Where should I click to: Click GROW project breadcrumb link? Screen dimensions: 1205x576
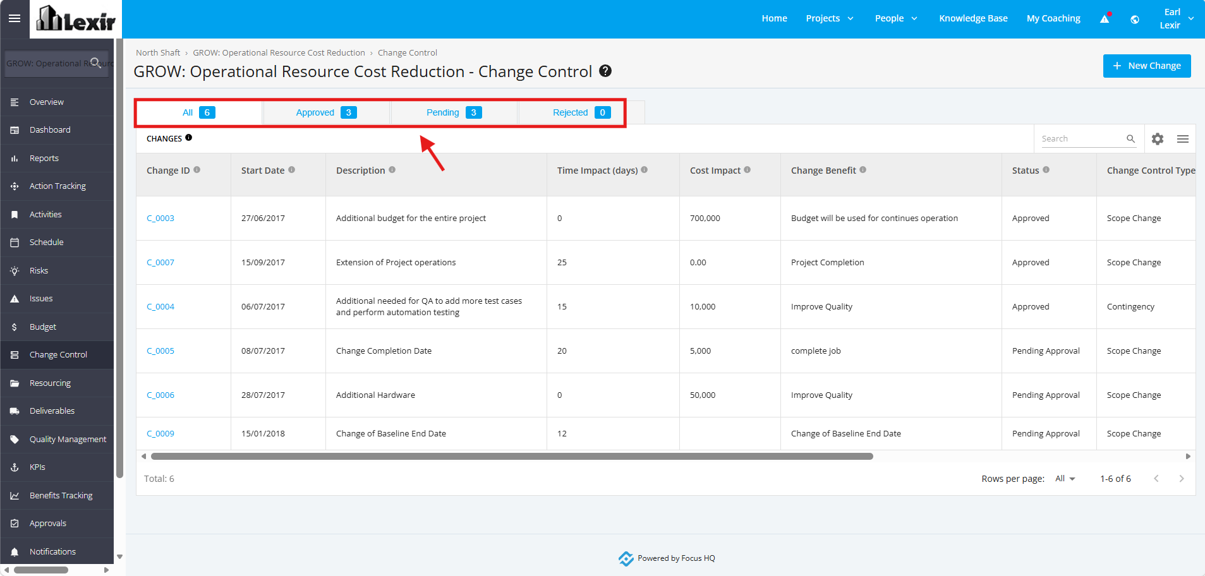click(x=279, y=53)
